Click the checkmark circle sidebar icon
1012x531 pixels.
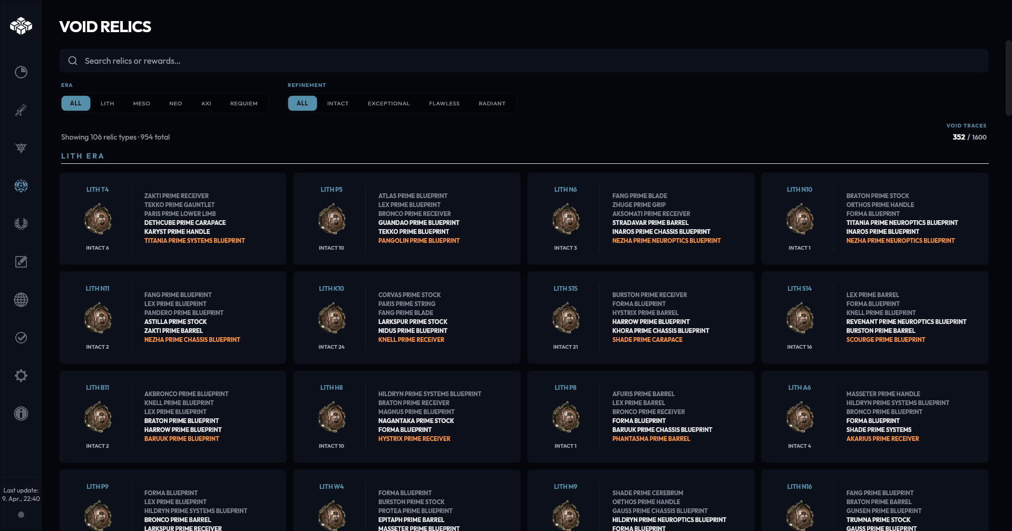(x=21, y=338)
